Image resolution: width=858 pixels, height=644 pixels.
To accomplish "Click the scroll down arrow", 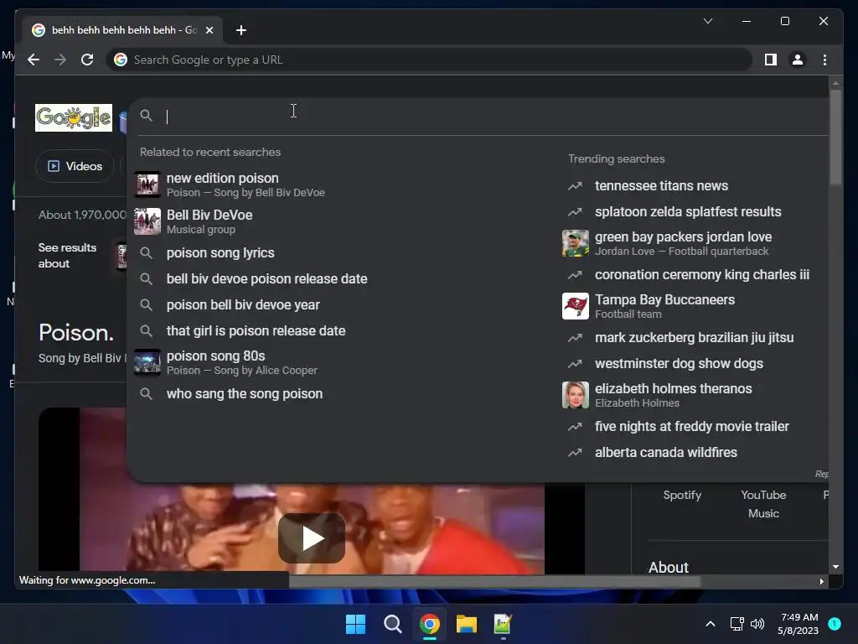I will (835, 568).
